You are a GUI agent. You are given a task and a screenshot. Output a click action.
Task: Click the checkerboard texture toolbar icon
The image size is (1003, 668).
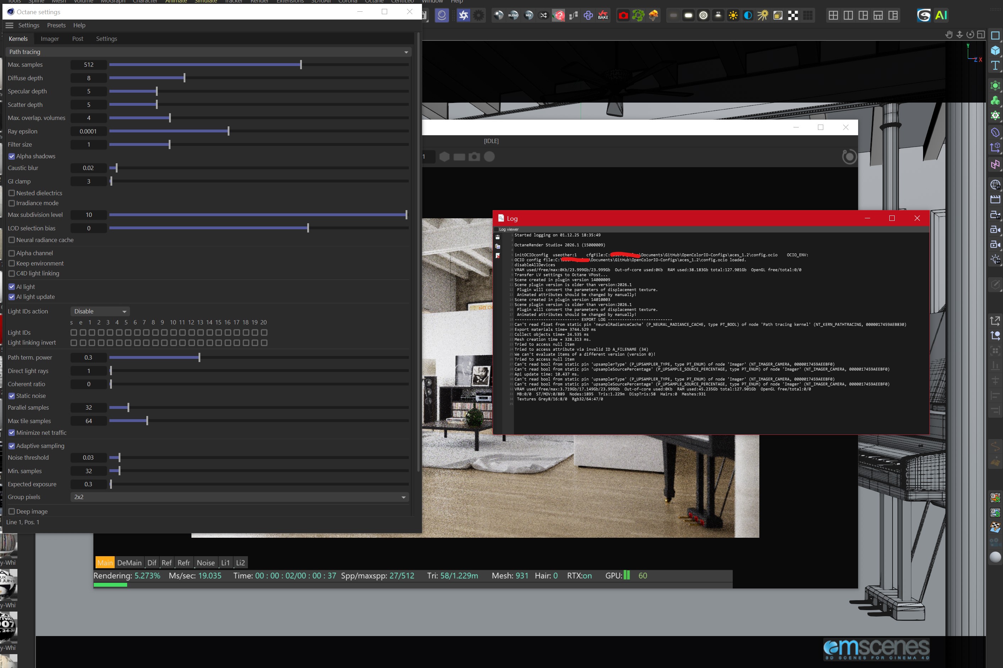[793, 16]
